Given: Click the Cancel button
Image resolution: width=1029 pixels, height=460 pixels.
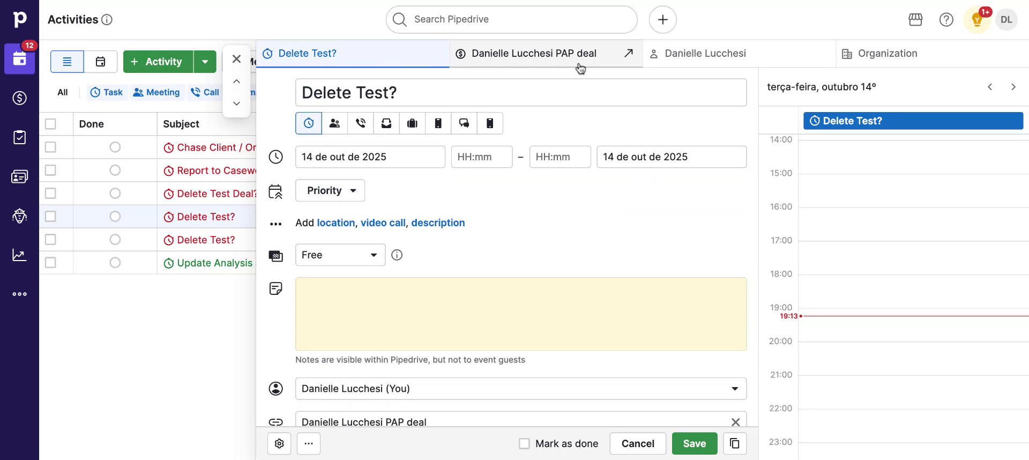Looking at the screenshot, I should [x=638, y=443].
